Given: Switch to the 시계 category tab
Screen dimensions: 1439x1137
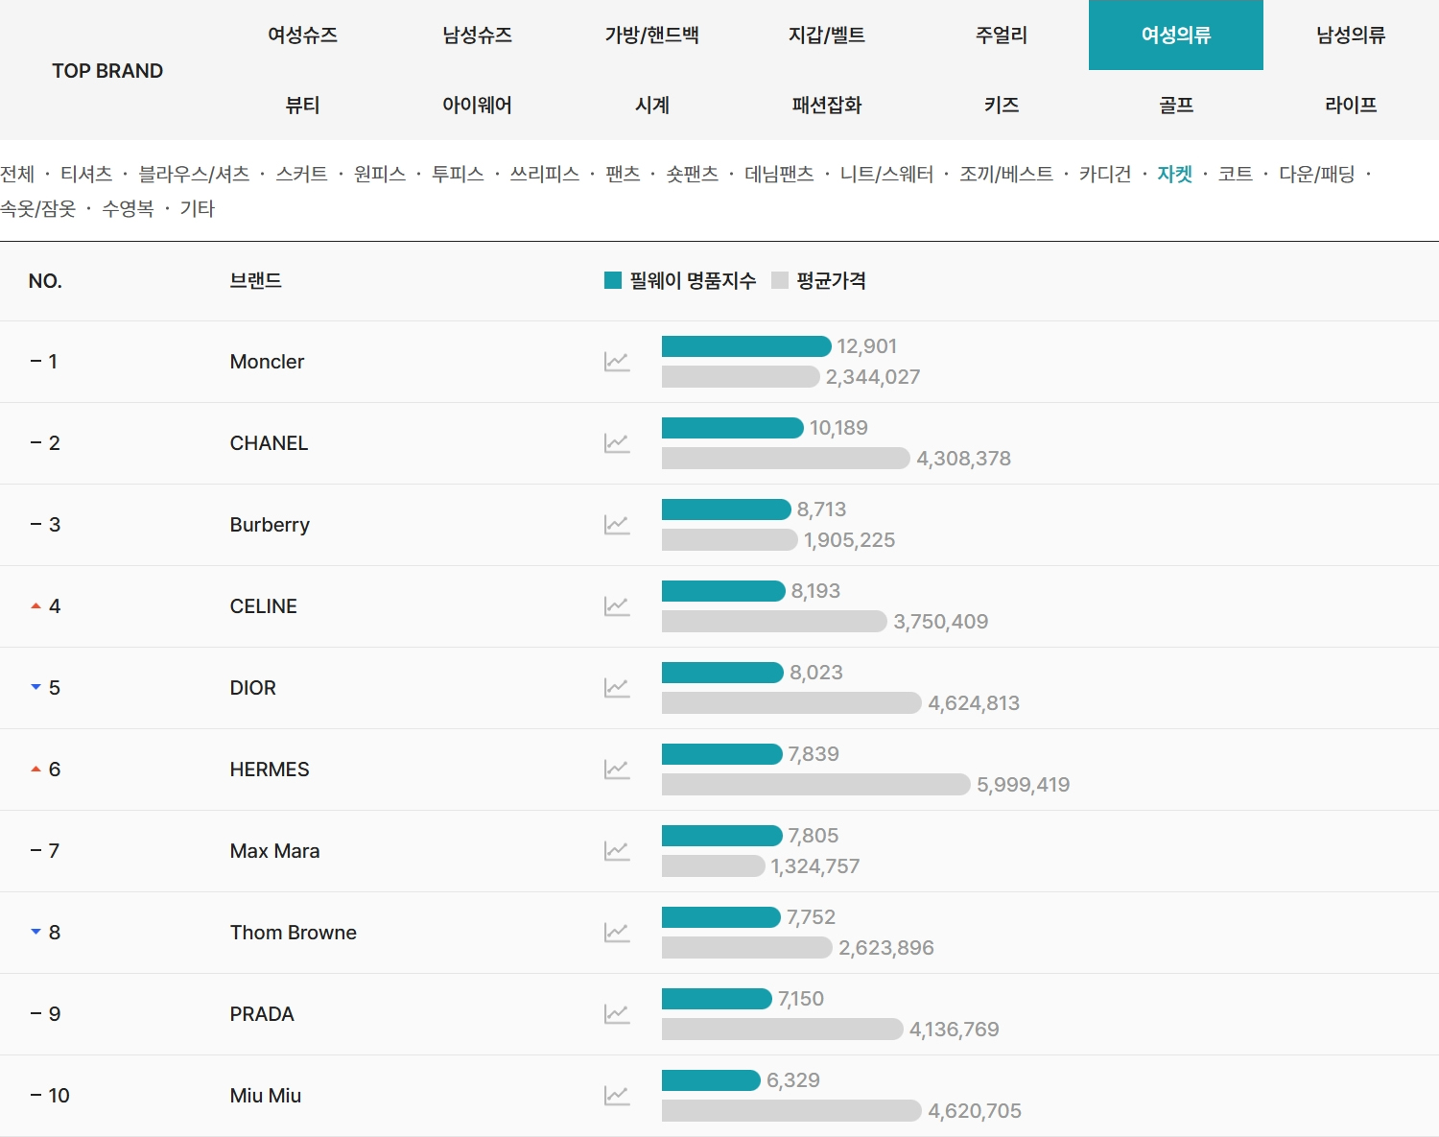Looking at the screenshot, I should [651, 105].
